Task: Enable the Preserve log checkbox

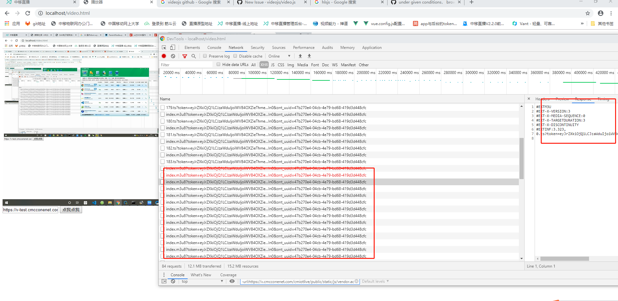Action: (x=205, y=56)
